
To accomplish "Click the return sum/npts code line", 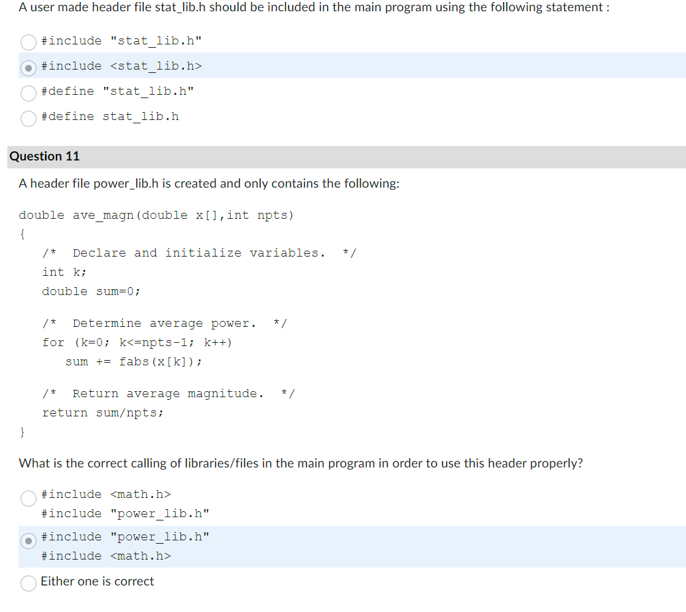I will [102, 412].
